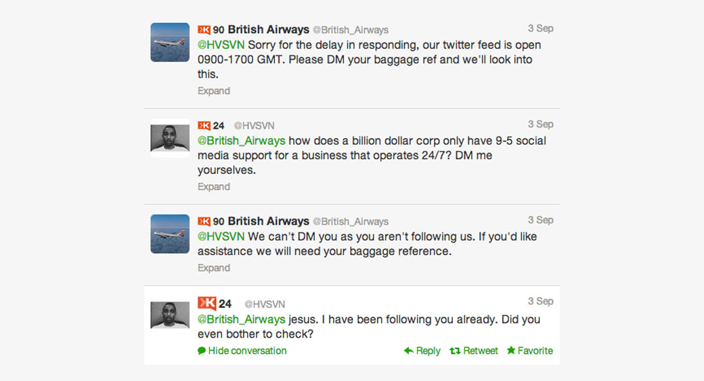Reply to the last HVSVN tweet
704x381 pixels.
tap(422, 351)
